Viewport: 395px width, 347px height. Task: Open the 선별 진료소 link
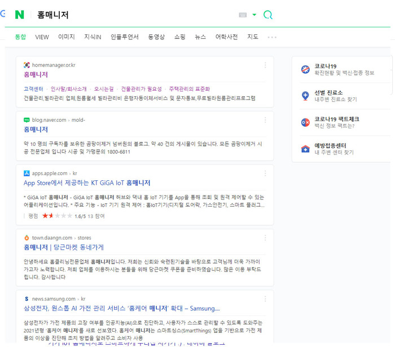pyautogui.click(x=336, y=96)
